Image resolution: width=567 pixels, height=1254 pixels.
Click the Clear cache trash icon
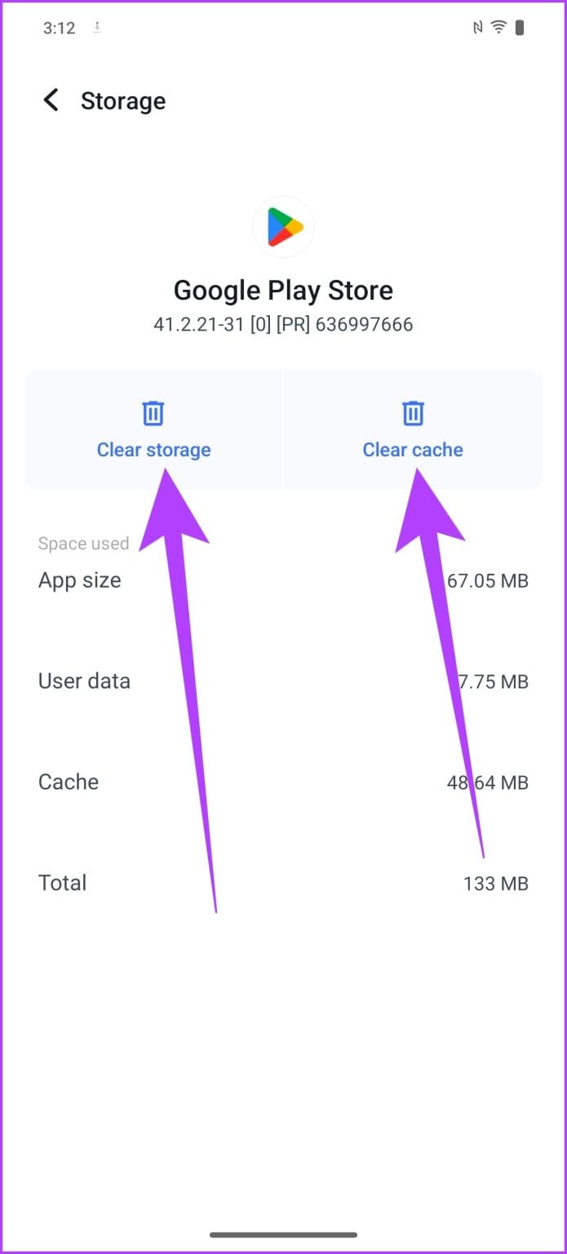413,413
